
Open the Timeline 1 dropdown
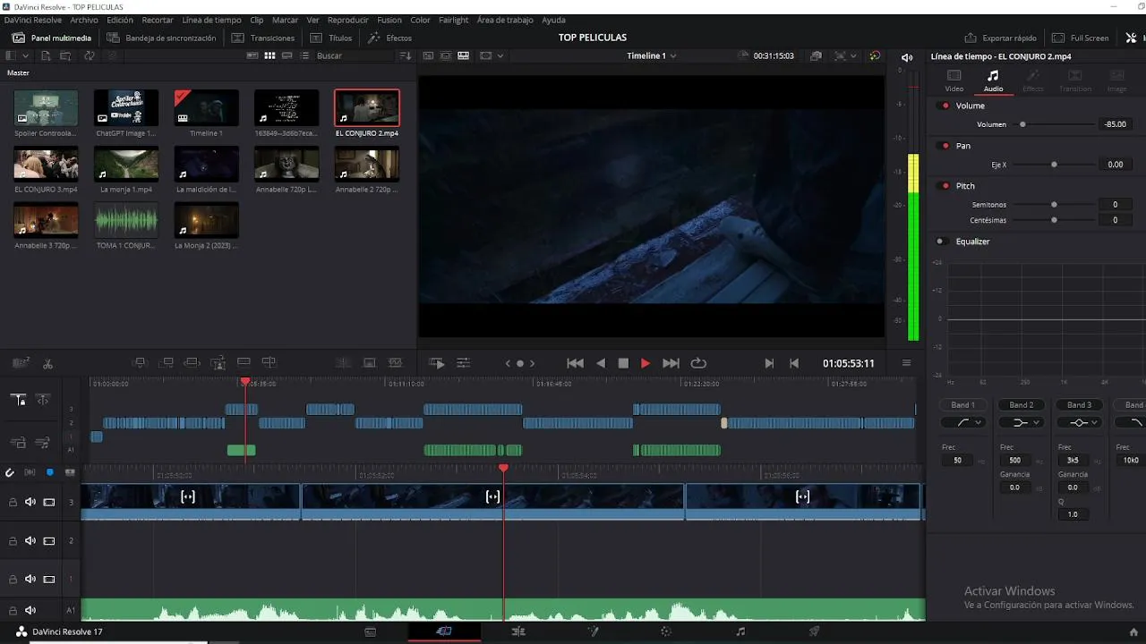point(651,55)
